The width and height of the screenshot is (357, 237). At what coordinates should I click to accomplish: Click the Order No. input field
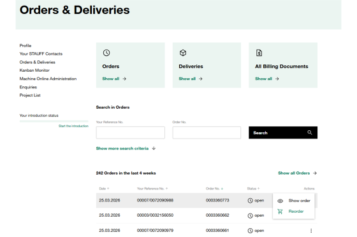pyautogui.click(x=207, y=133)
